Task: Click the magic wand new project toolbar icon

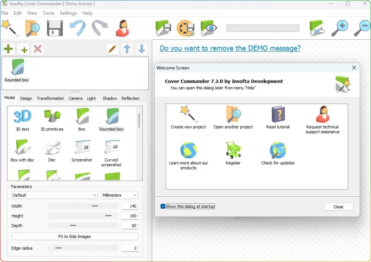Action: 9,28
